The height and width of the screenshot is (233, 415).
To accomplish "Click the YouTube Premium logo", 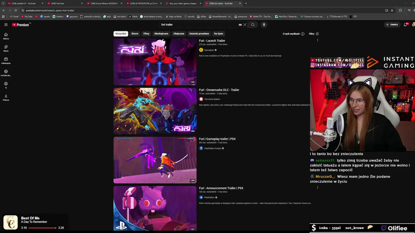I will click(x=21, y=25).
